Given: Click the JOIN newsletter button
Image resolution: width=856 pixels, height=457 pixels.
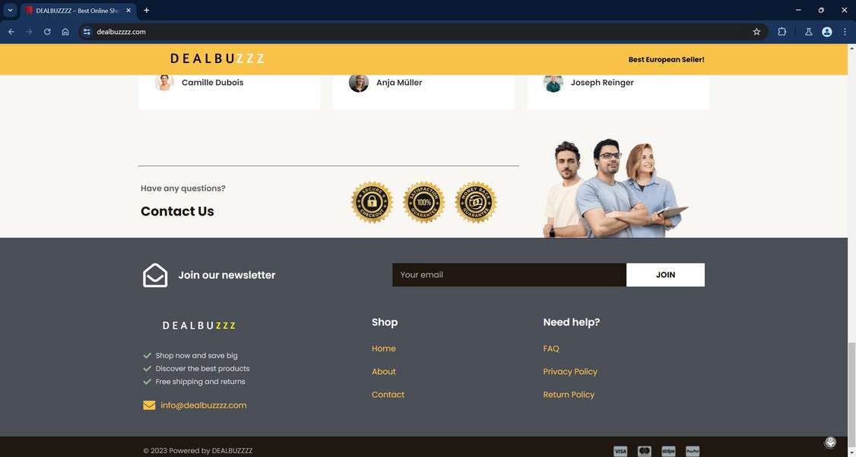Looking at the screenshot, I should coord(665,275).
